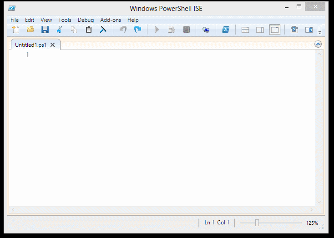Open New Remote PowerShell Tab
Viewport: 334px width, 238px height.
click(x=206, y=30)
